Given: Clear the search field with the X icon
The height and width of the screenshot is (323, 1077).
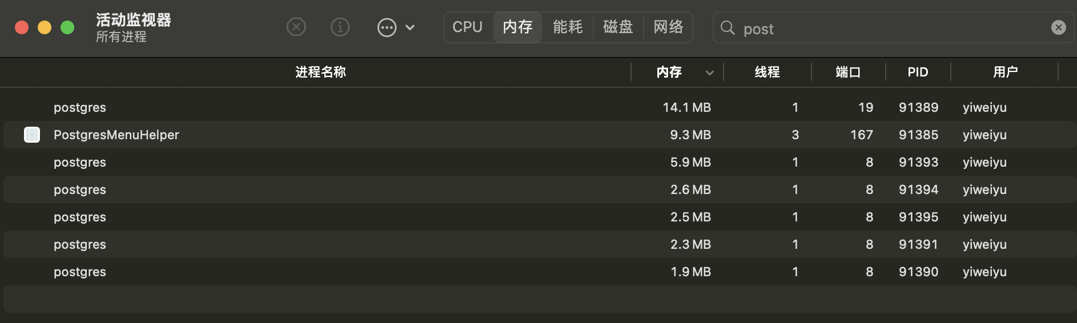Looking at the screenshot, I should [1058, 27].
